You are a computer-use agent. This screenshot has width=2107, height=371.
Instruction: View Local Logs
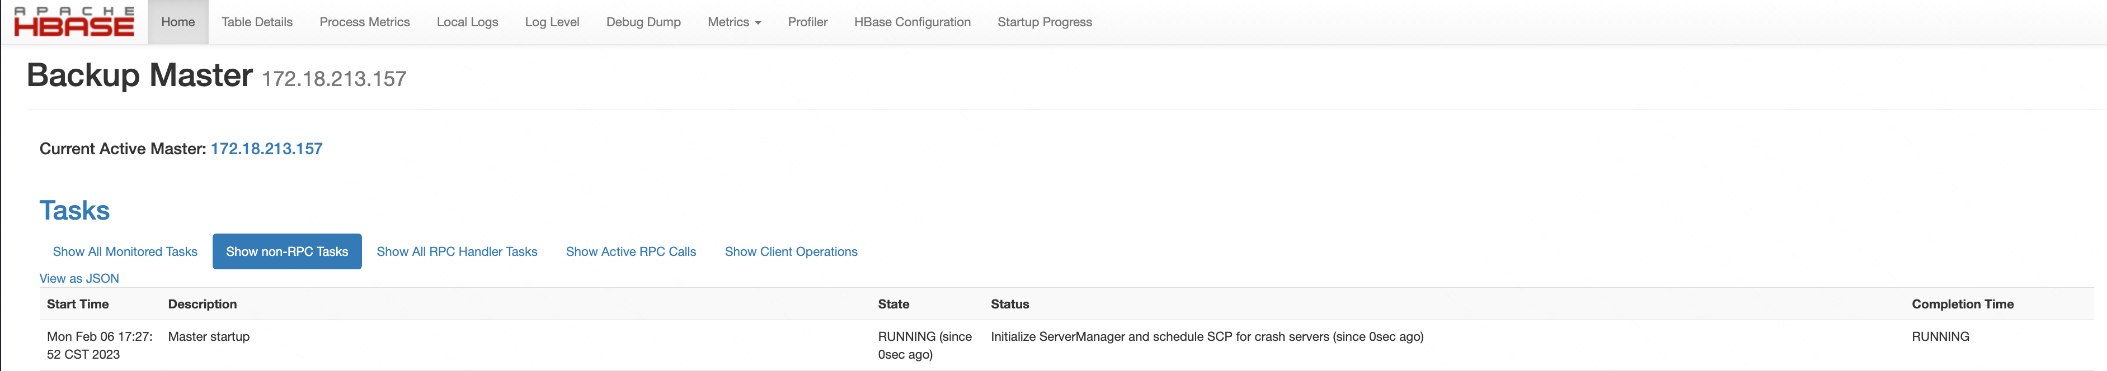click(467, 22)
